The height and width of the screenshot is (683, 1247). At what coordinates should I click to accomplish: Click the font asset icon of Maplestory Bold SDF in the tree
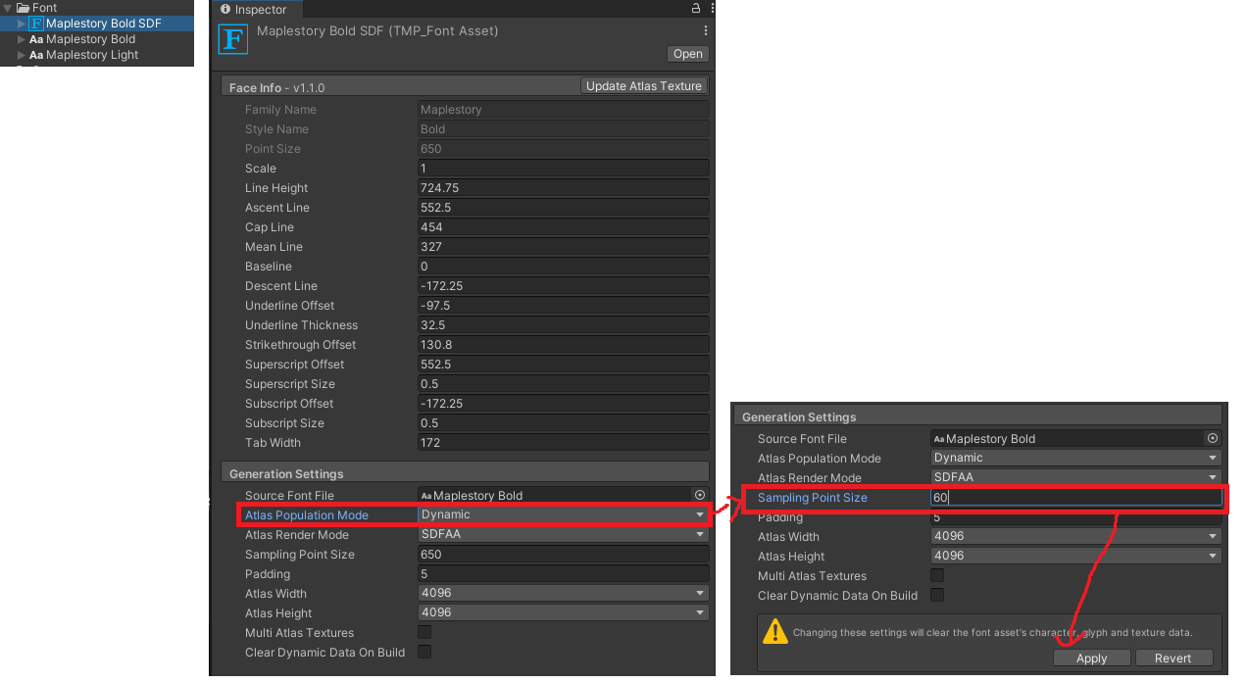click(x=36, y=24)
